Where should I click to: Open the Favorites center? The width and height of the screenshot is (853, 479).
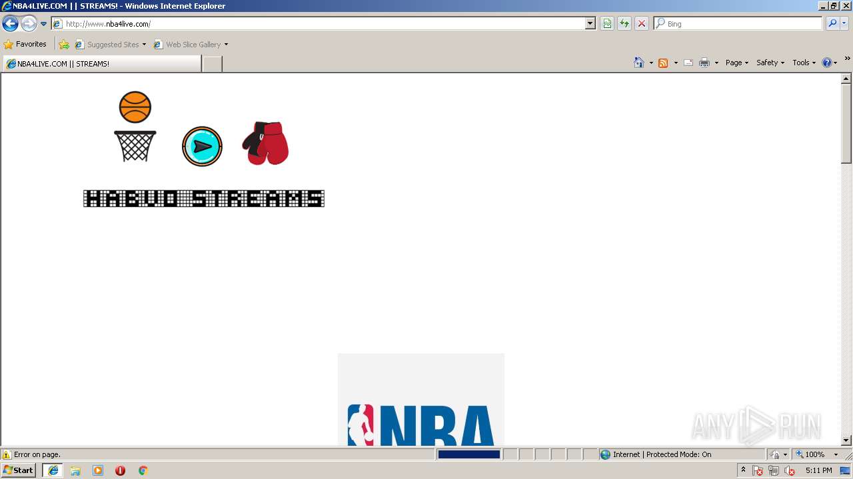click(x=25, y=44)
